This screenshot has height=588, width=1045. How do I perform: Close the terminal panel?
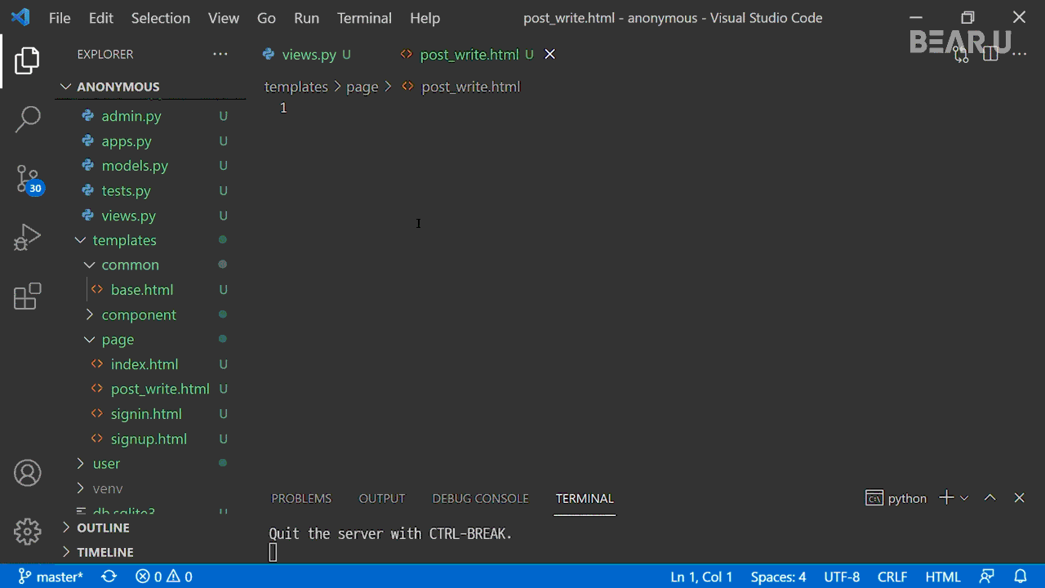(x=1019, y=497)
